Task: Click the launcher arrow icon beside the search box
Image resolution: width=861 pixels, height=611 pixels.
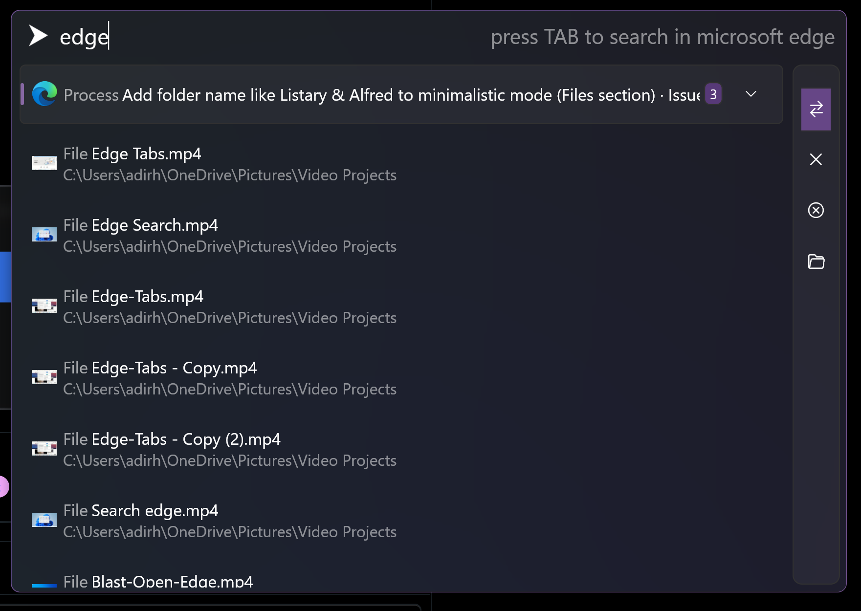Action: tap(39, 35)
